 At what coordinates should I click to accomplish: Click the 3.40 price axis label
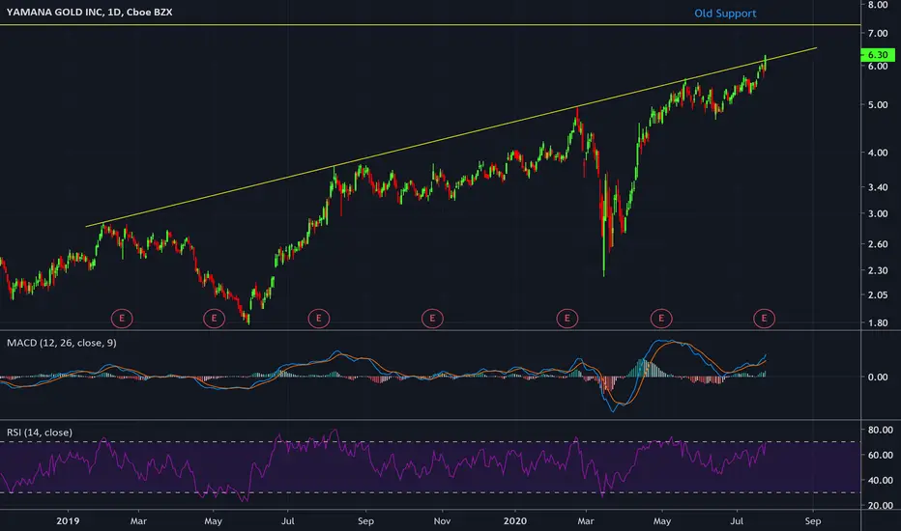[878, 187]
